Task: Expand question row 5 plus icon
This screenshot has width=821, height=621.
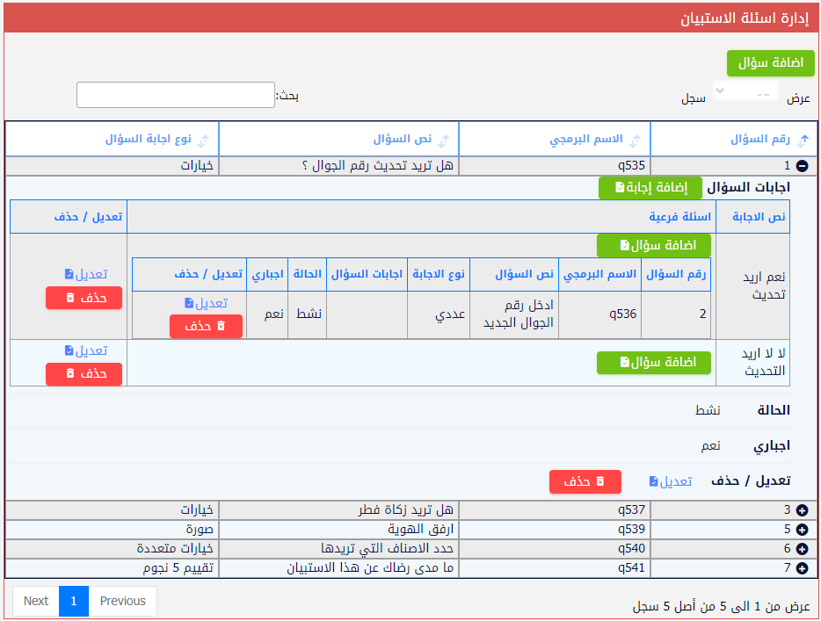Action: [802, 530]
